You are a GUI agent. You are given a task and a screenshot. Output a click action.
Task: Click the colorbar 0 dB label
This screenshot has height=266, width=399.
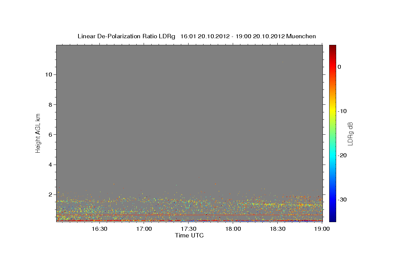[339, 67]
